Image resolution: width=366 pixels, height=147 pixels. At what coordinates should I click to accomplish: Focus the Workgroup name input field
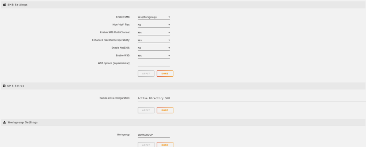tap(154, 135)
